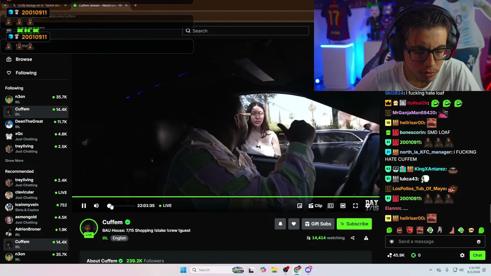Click the green Chat send button
Screen dimensions: 491x276
477,255
